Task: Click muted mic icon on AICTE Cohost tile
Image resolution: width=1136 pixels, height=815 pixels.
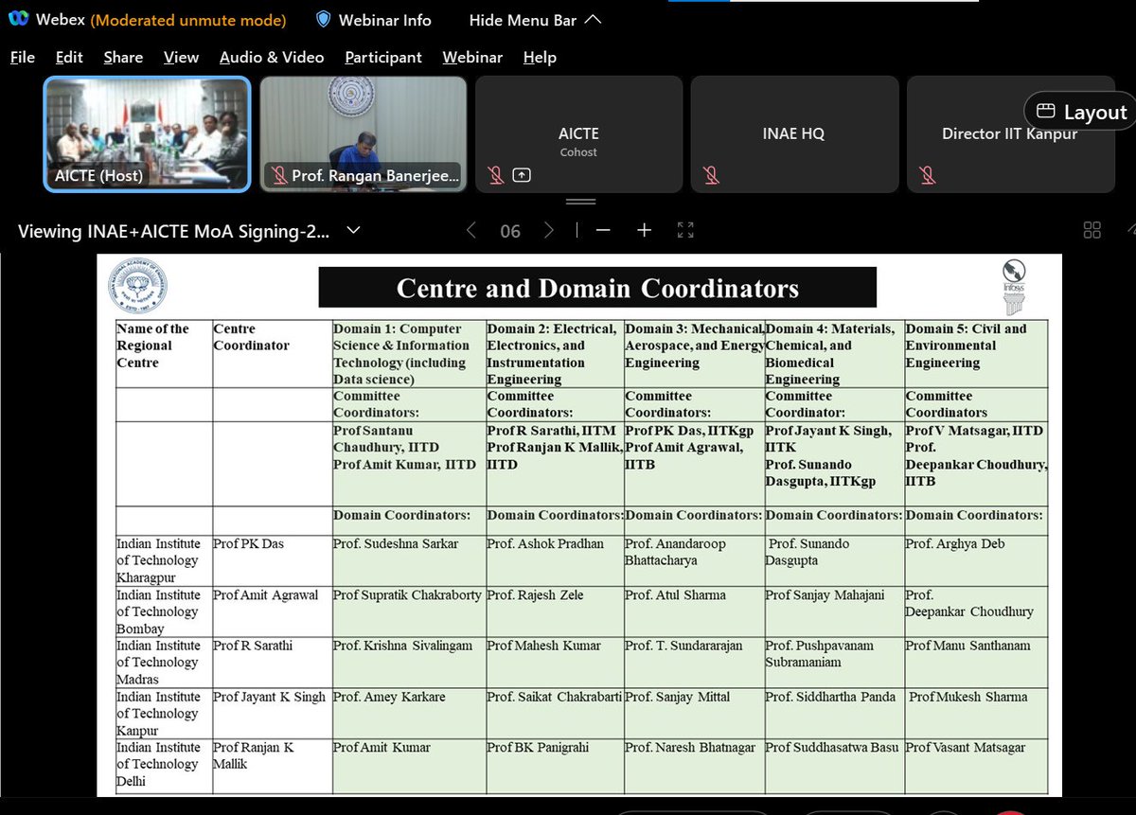Action: pos(495,175)
